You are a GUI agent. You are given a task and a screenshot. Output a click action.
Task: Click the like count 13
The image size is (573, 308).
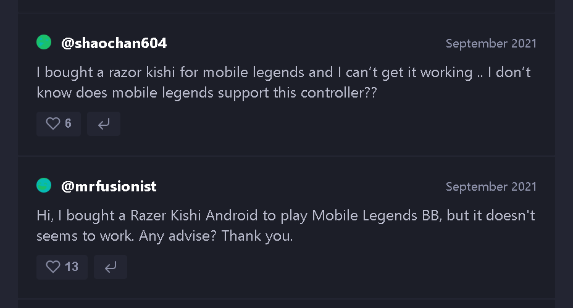[x=72, y=267]
